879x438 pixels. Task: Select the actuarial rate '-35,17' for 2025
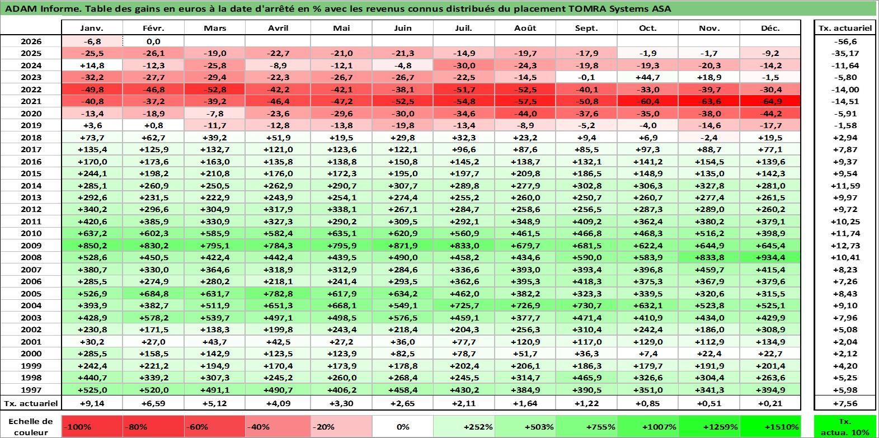[845, 53]
